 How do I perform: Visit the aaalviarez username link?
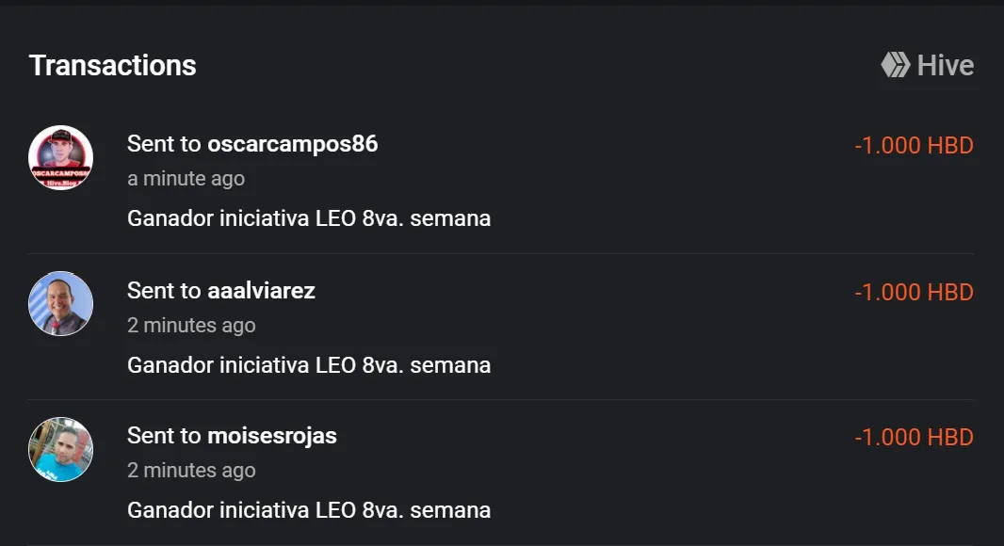[x=261, y=291]
